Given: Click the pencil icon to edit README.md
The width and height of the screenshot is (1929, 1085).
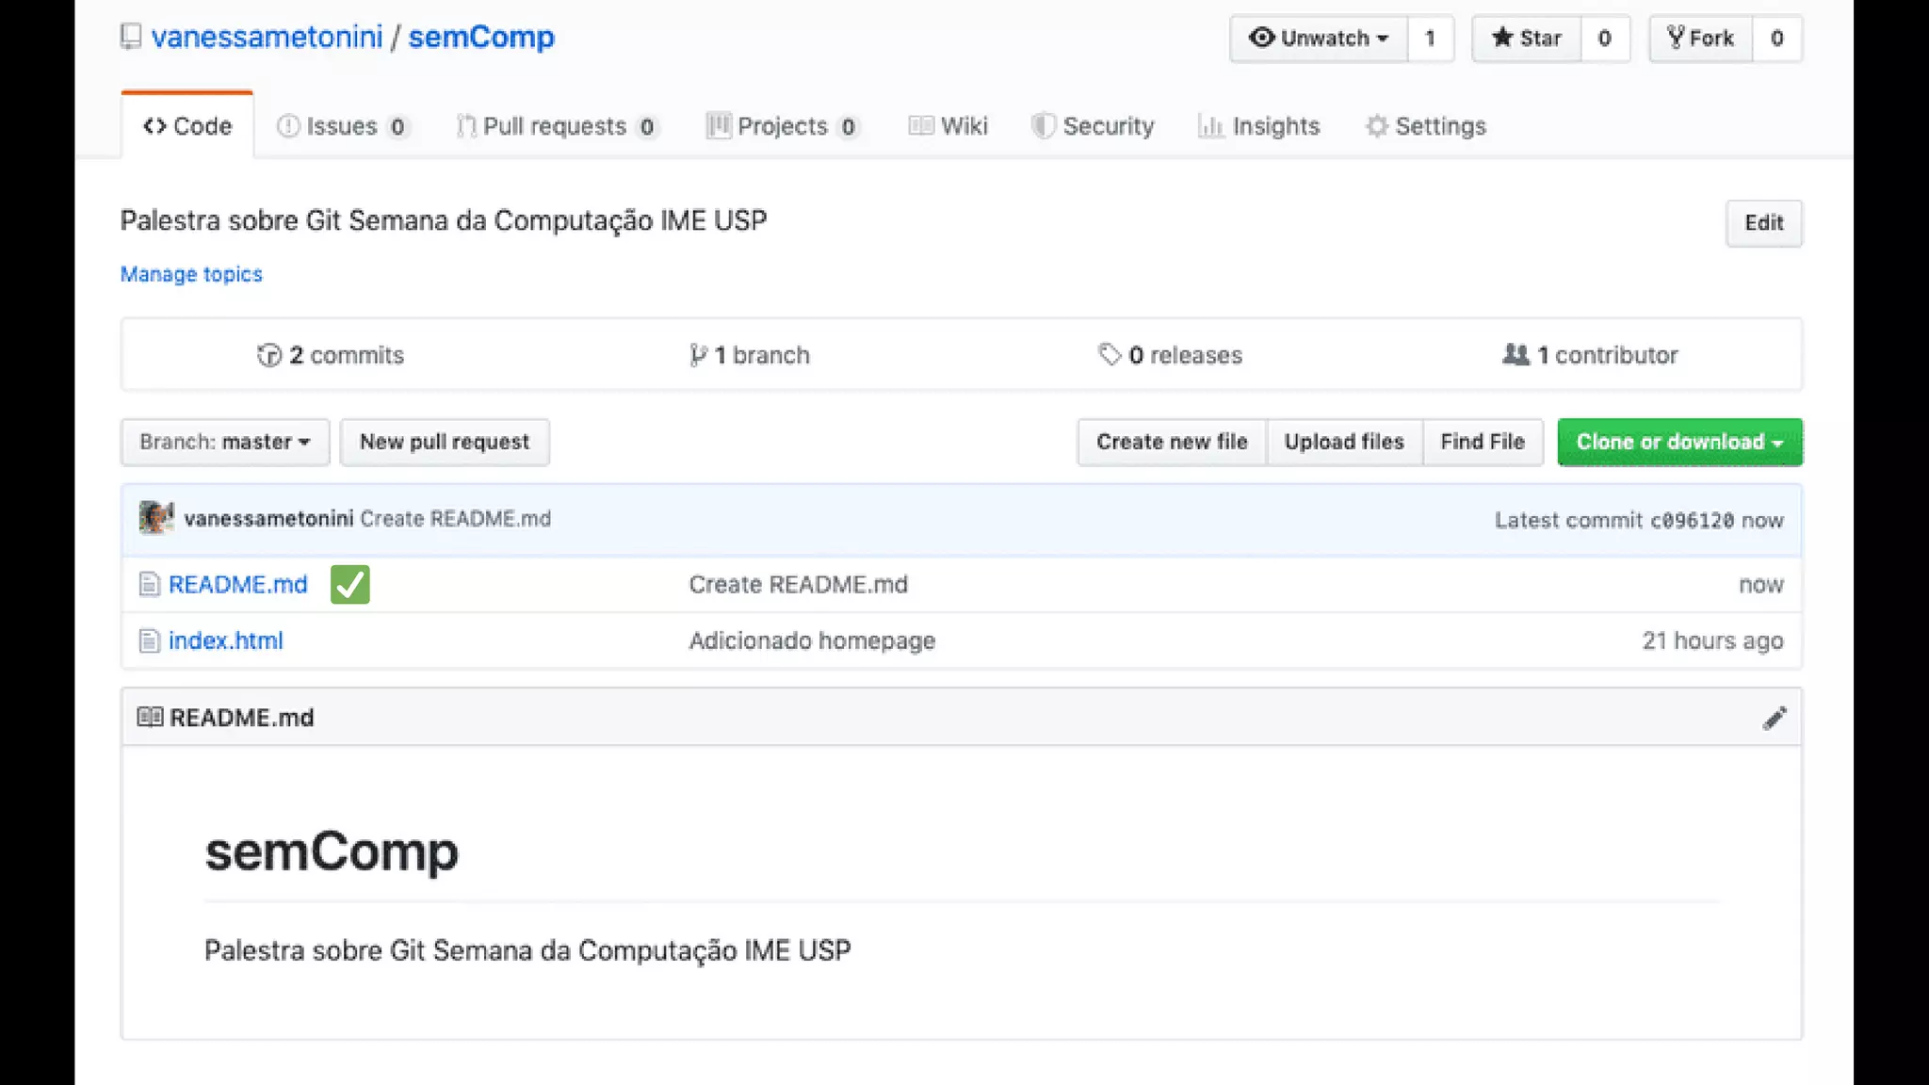Looking at the screenshot, I should pyautogui.click(x=1775, y=719).
